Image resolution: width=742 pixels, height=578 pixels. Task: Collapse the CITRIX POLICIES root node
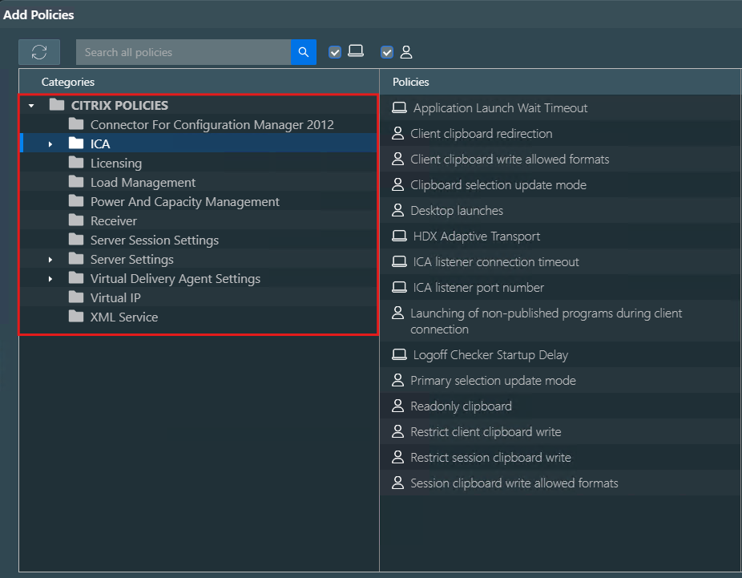pyautogui.click(x=31, y=106)
